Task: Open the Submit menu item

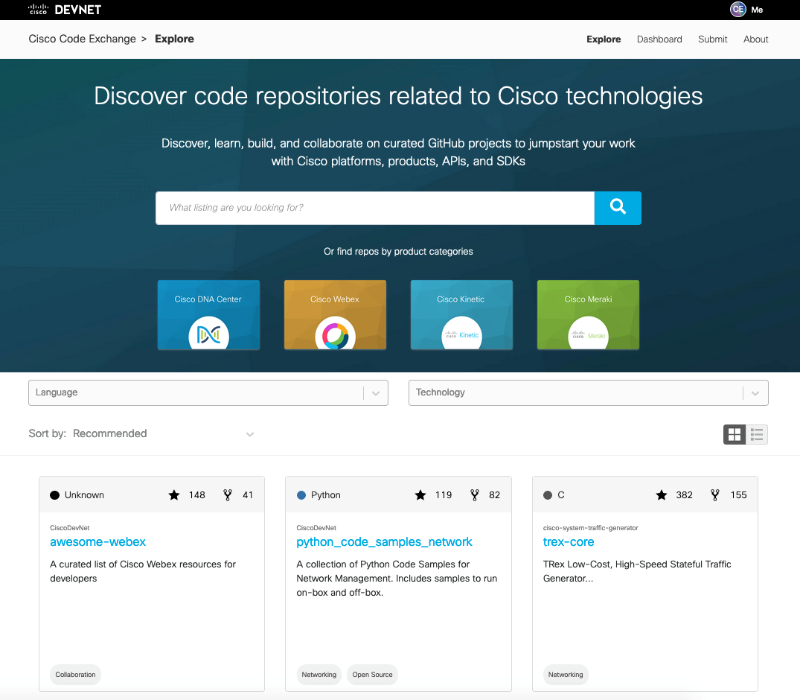Action: click(x=712, y=39)
